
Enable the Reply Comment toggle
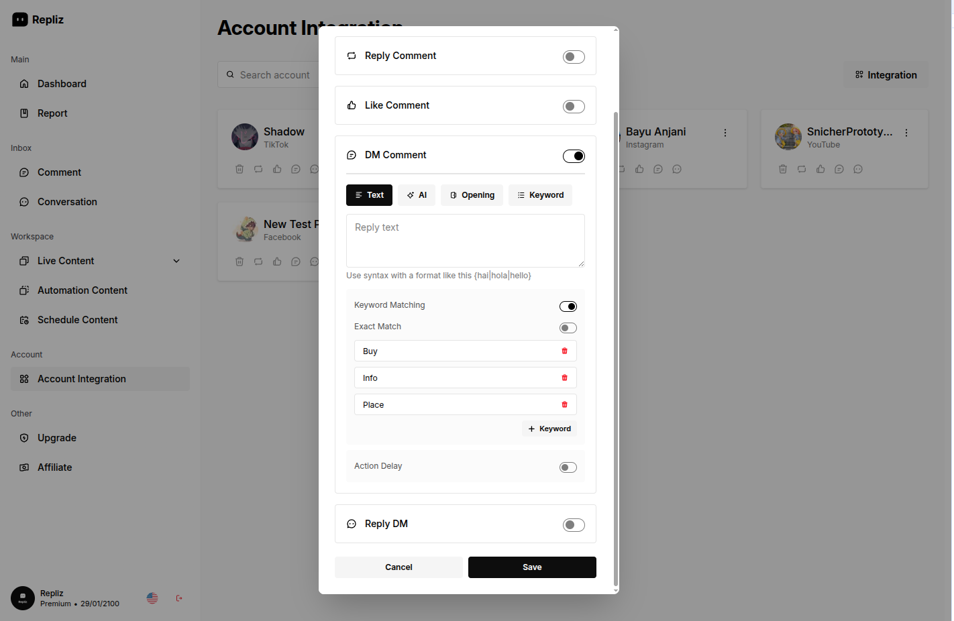point(574,57)
